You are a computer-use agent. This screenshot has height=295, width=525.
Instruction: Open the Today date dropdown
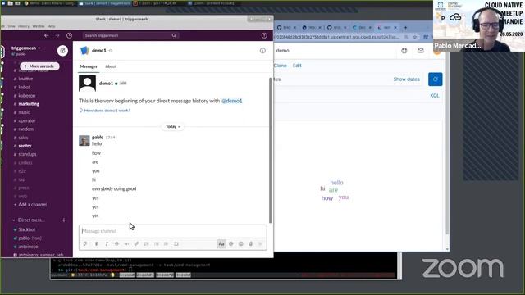click(173, 126)
